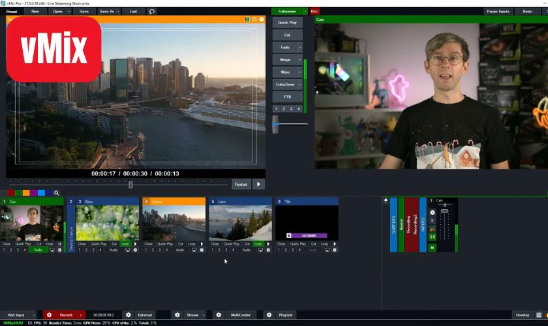Open Cam input settings gear
Viewport: 548px width, 326px height.
coord(60,250)
